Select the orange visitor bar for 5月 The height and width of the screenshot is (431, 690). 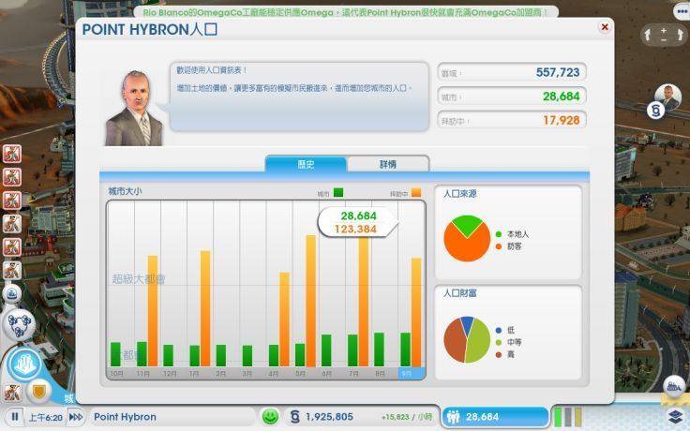point(311,301)
